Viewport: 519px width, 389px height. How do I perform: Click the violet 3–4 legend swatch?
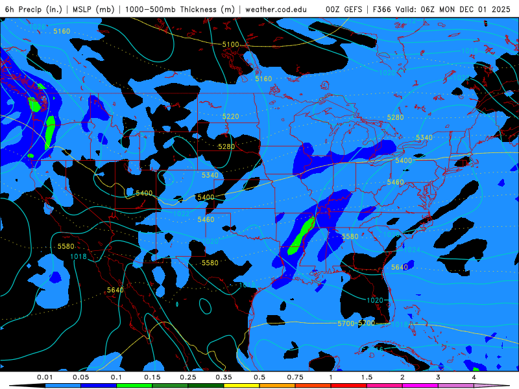pyautogui.click(x=456, y=386)
